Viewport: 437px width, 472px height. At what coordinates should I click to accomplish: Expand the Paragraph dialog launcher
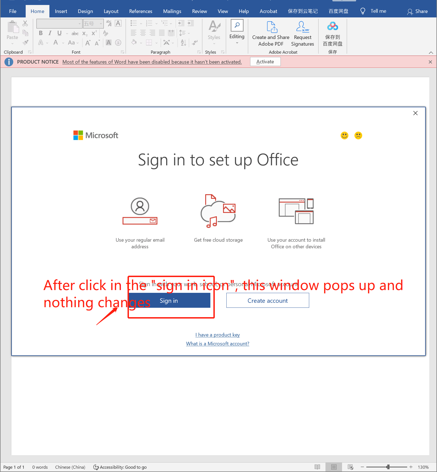pos(199,52)
